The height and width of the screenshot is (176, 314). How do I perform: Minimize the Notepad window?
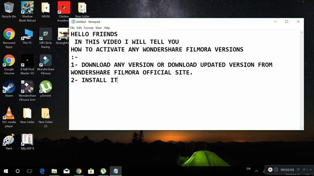pos(275,22)
